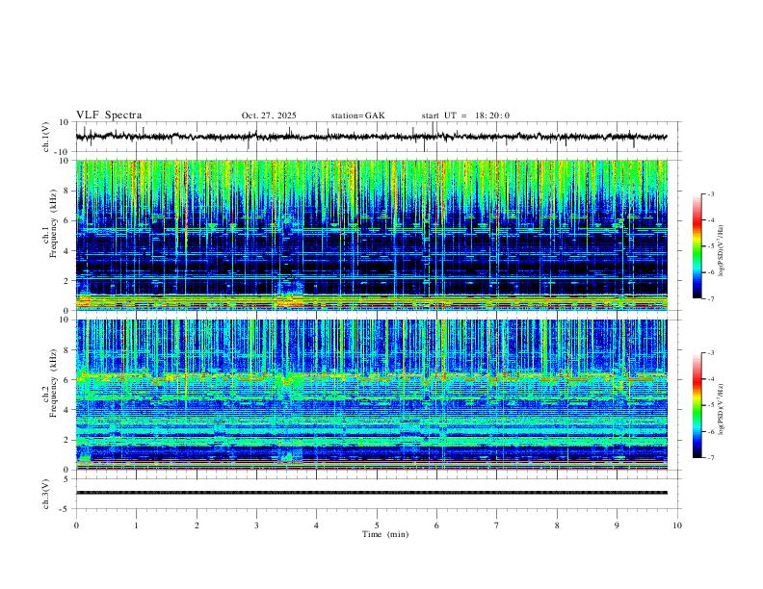This screenshot has width=763, height=589.
Task: Click the ch.2 "Frequency (kHz)" axis label
Action: click(53, 382)
